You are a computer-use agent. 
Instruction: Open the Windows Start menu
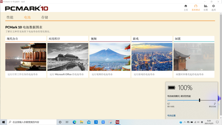(x=3, y=122)
